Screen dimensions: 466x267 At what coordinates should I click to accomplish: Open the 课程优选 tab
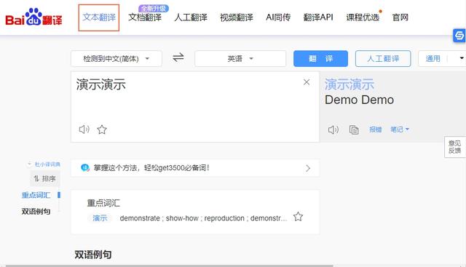click(363, 17)
